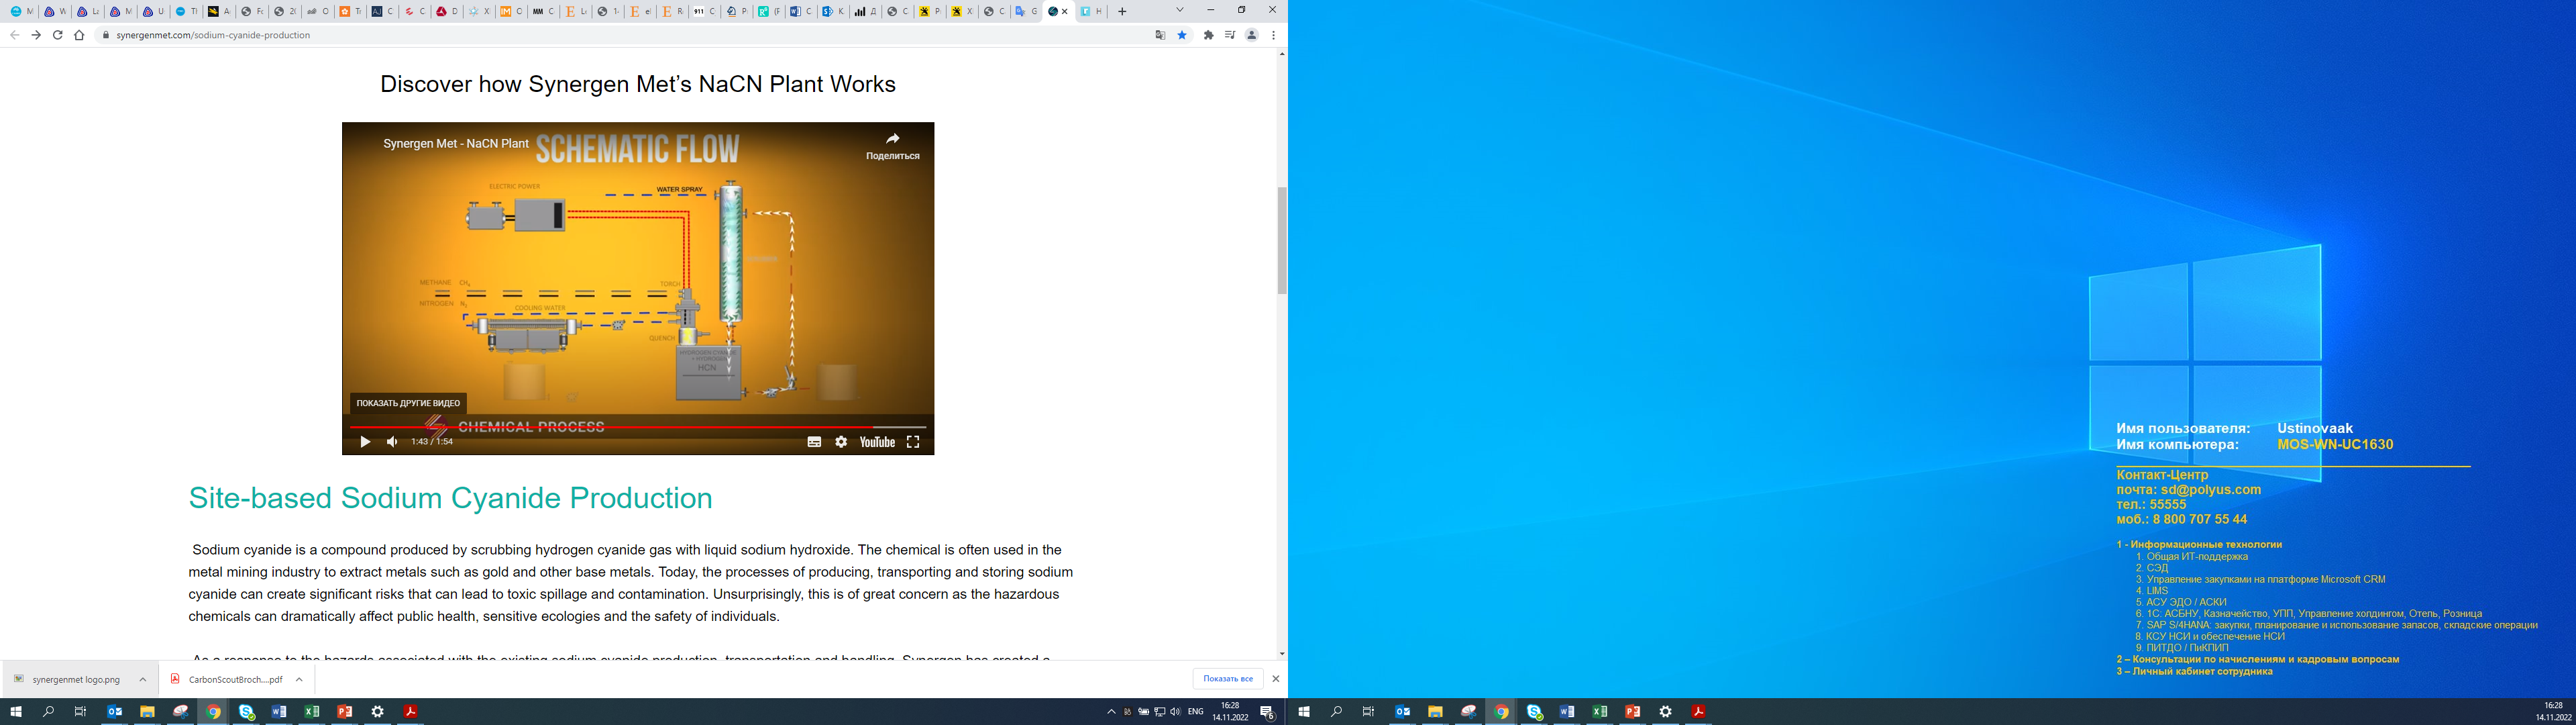Mute the YouTube video sound

coord(392,442)
